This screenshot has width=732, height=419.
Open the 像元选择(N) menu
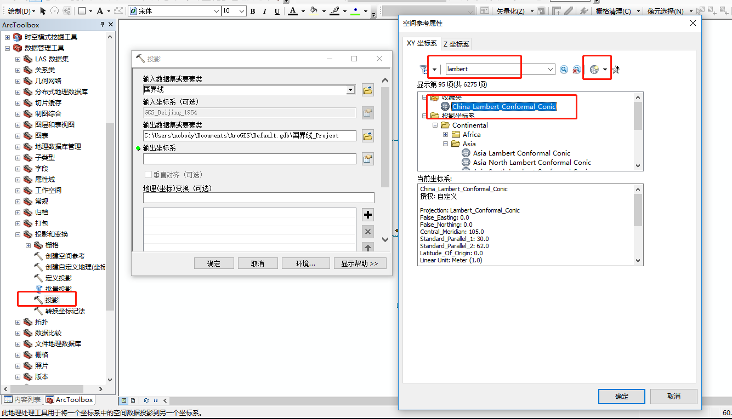pyautogui.click(x=668, y=11)
